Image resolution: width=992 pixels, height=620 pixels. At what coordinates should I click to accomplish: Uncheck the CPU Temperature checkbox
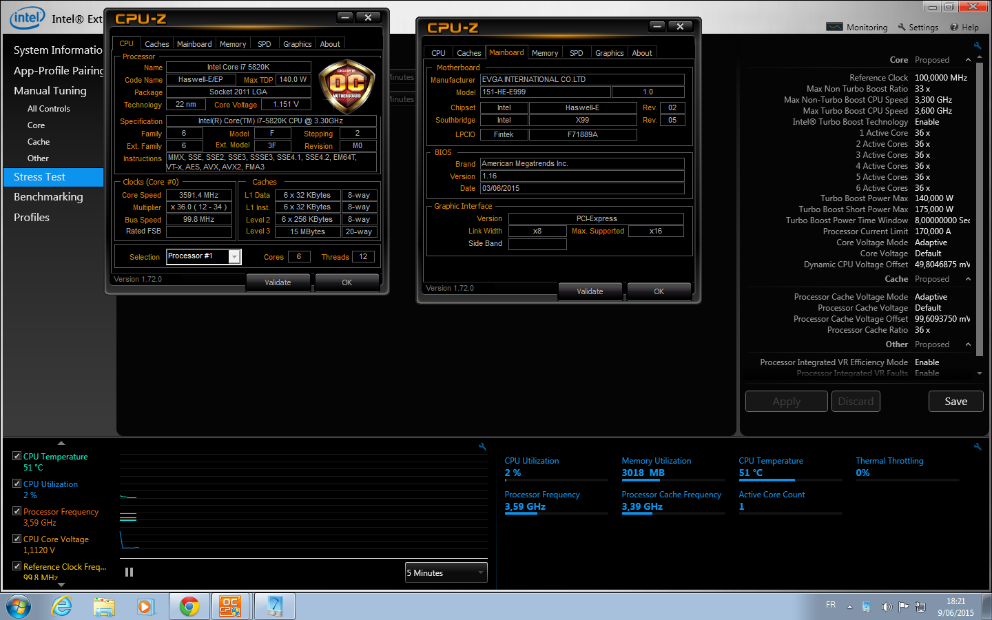[x=17, y=456]
